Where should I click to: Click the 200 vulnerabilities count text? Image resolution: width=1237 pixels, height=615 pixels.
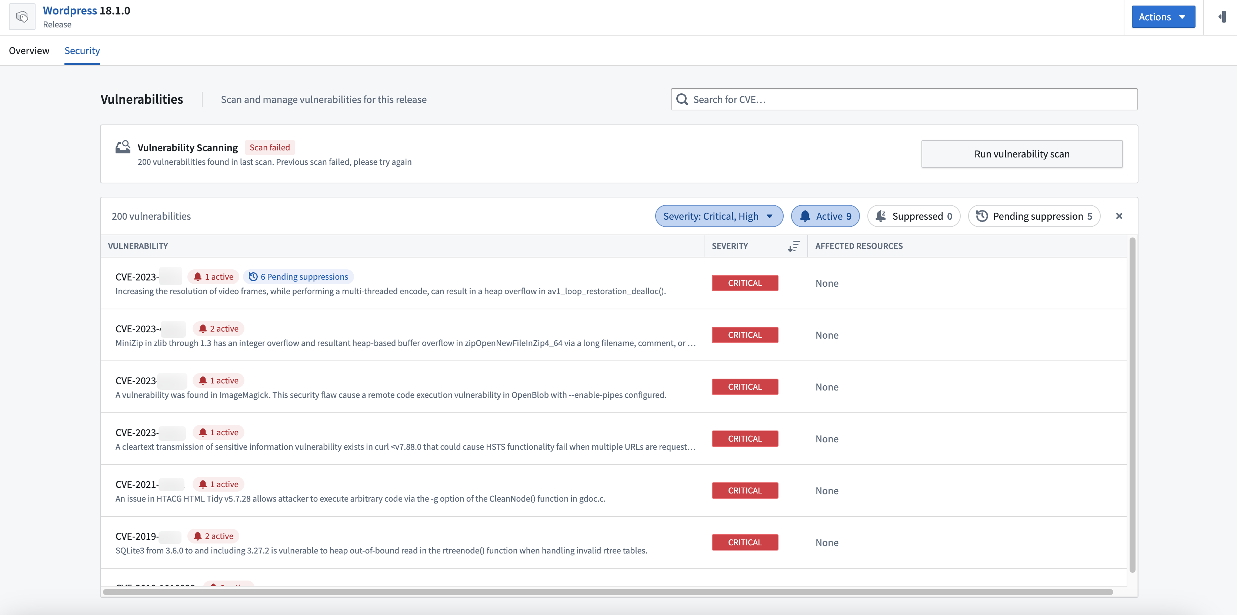coord(151,216)
